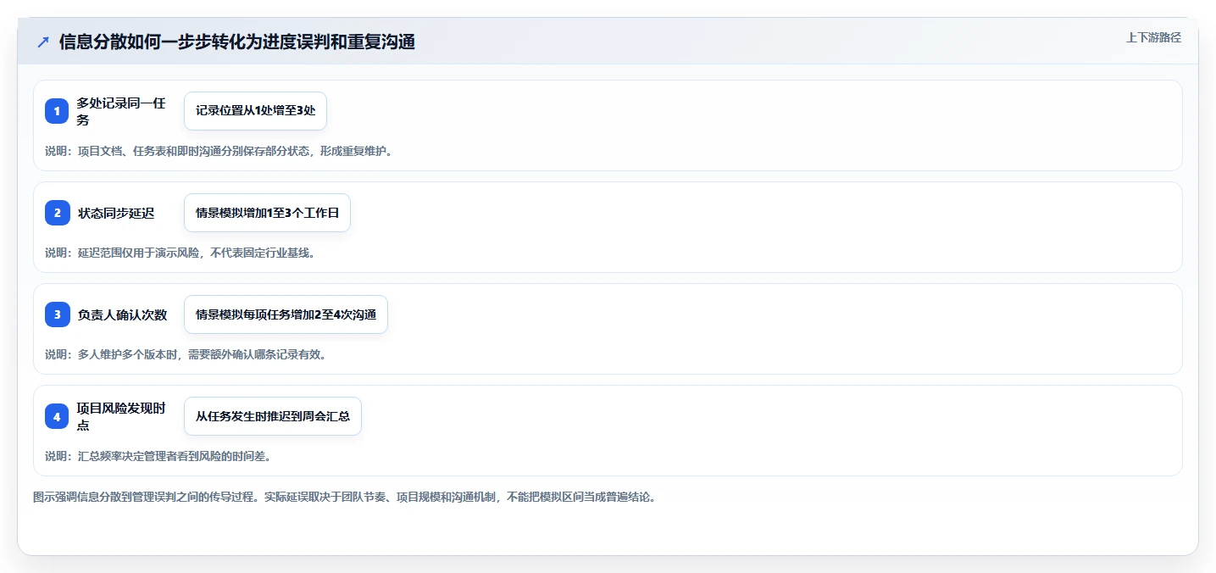Click the step heading 状态同步延迟
Viewport: 1216px width, 573px height.
116,213
